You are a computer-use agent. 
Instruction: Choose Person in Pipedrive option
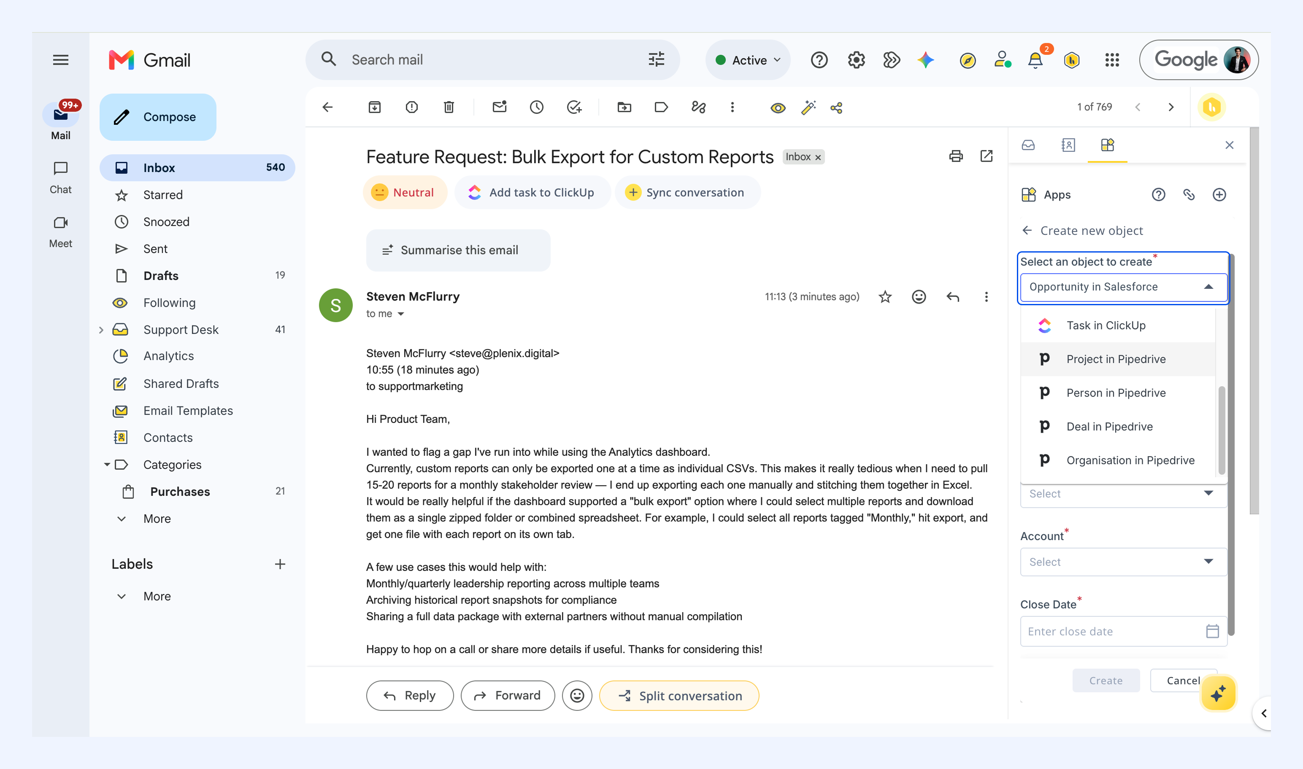1117,393
